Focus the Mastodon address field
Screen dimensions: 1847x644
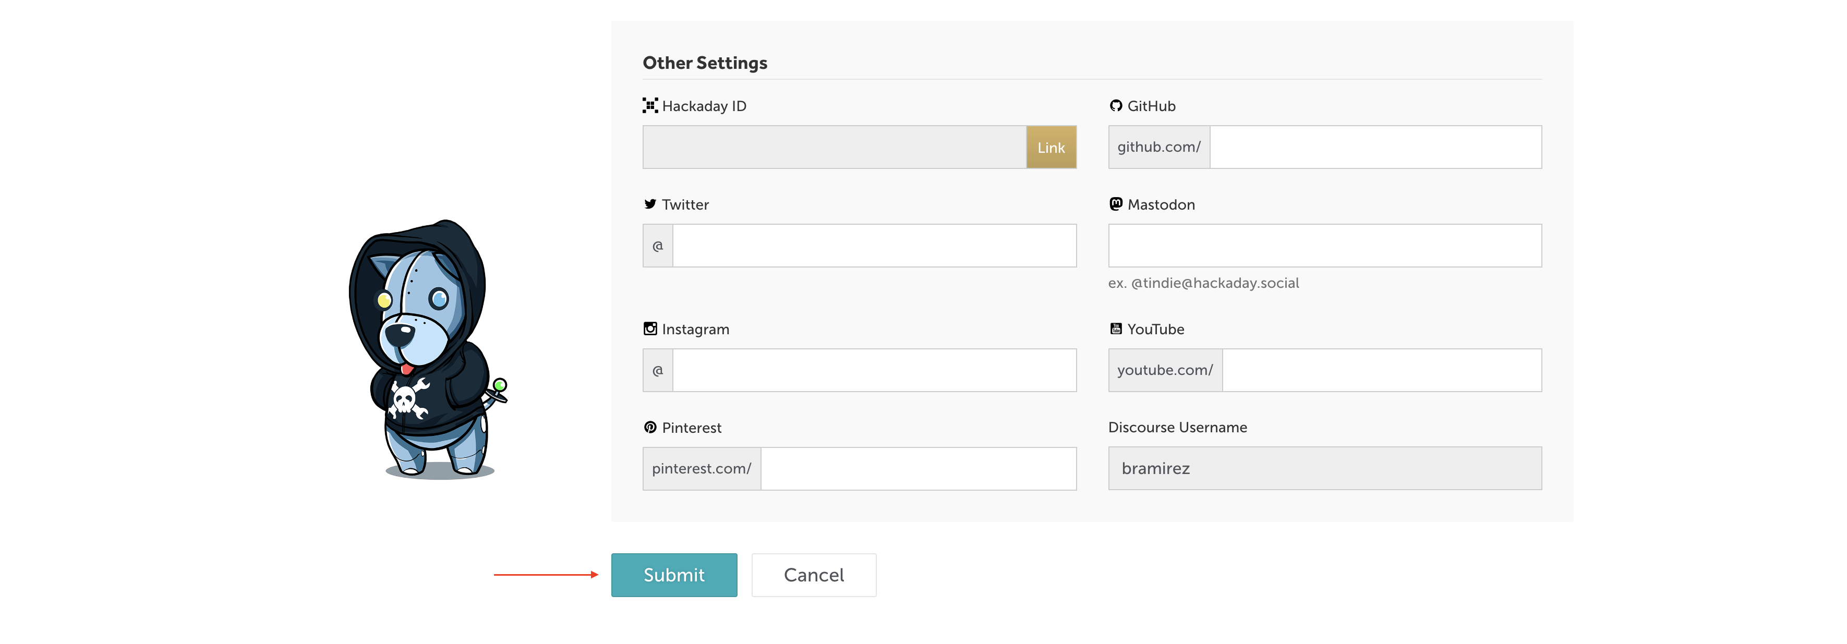click(x=1324, y=246)
